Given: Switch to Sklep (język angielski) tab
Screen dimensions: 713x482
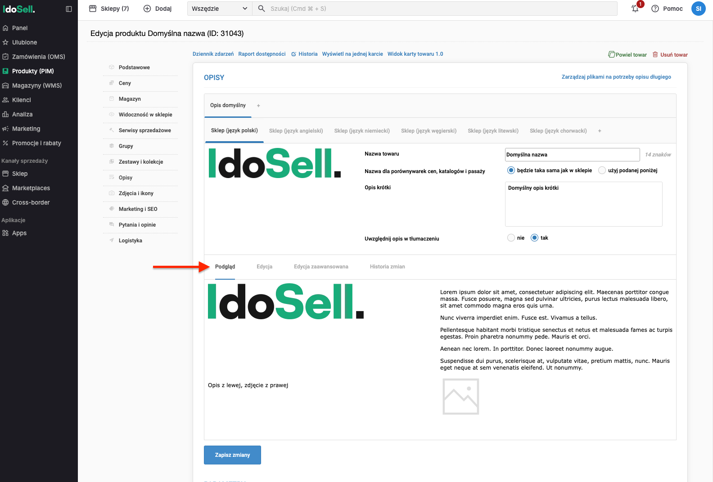Looking at the screenshot, I should point(296,131).
